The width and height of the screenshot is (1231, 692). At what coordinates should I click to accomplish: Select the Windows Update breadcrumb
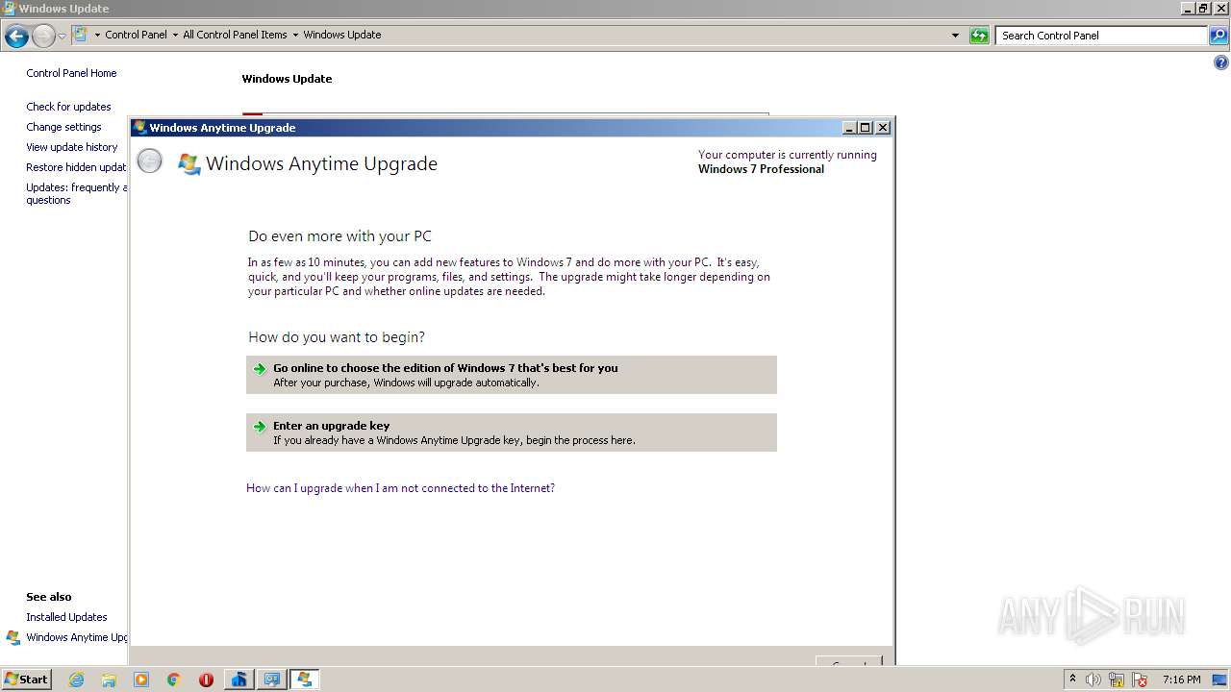342,35
